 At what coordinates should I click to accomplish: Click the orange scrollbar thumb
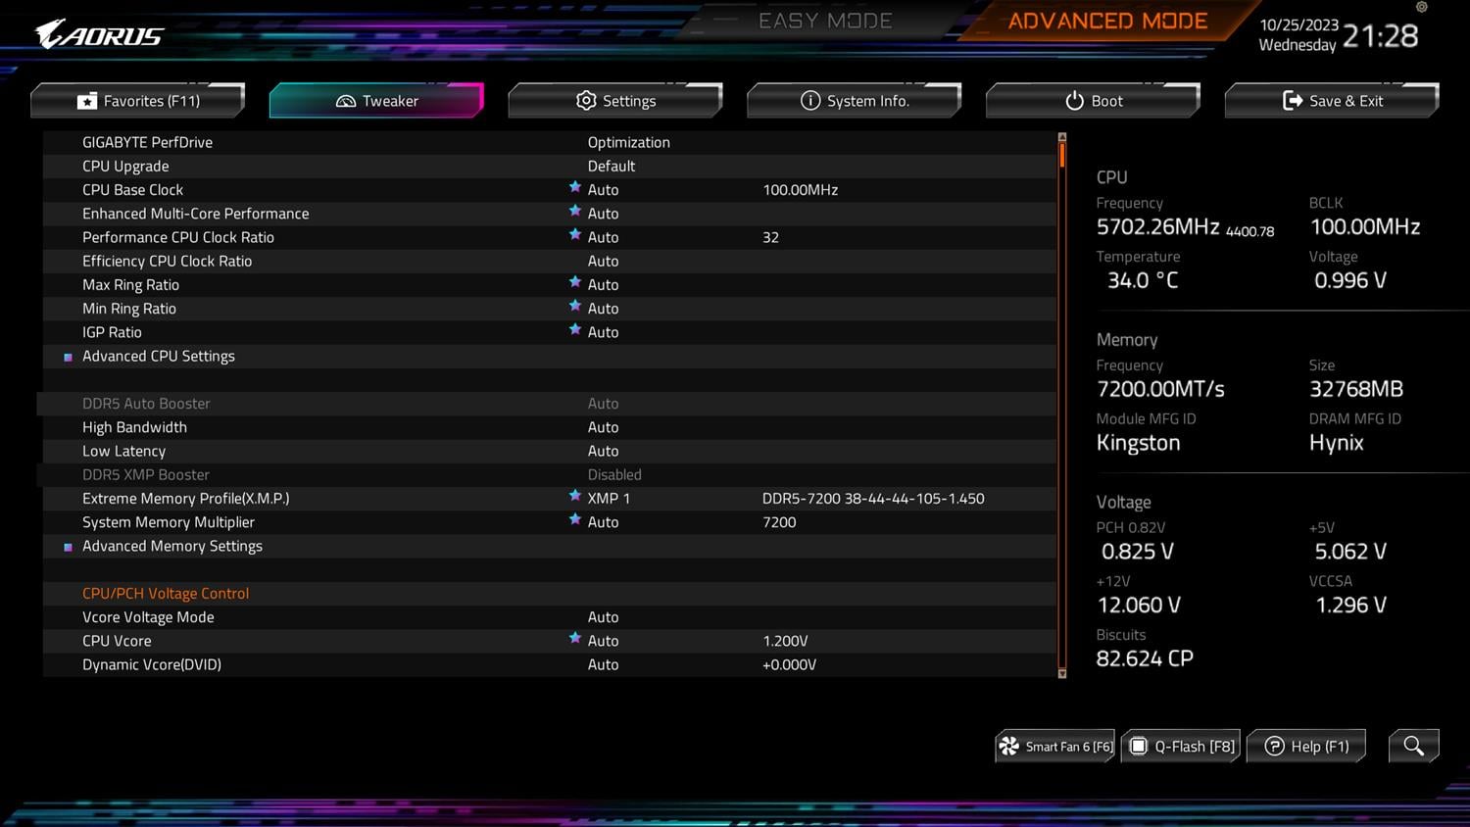click(1062, 155)
